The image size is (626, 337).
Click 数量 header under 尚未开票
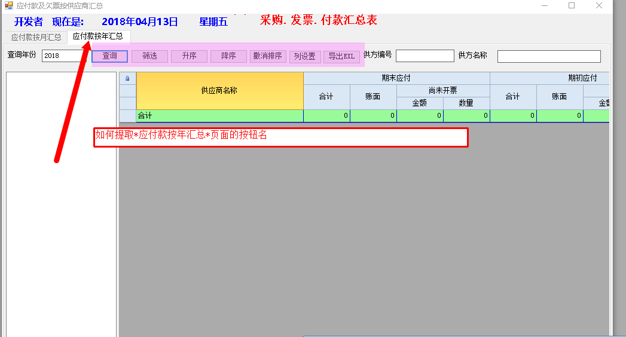point(466,103)
